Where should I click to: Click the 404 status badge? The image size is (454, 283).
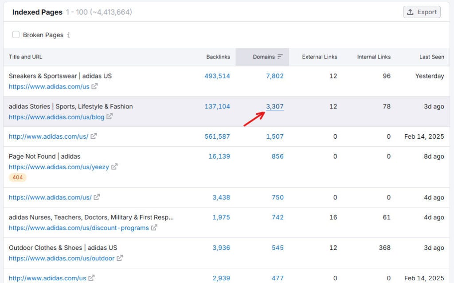tap(18, 178)
